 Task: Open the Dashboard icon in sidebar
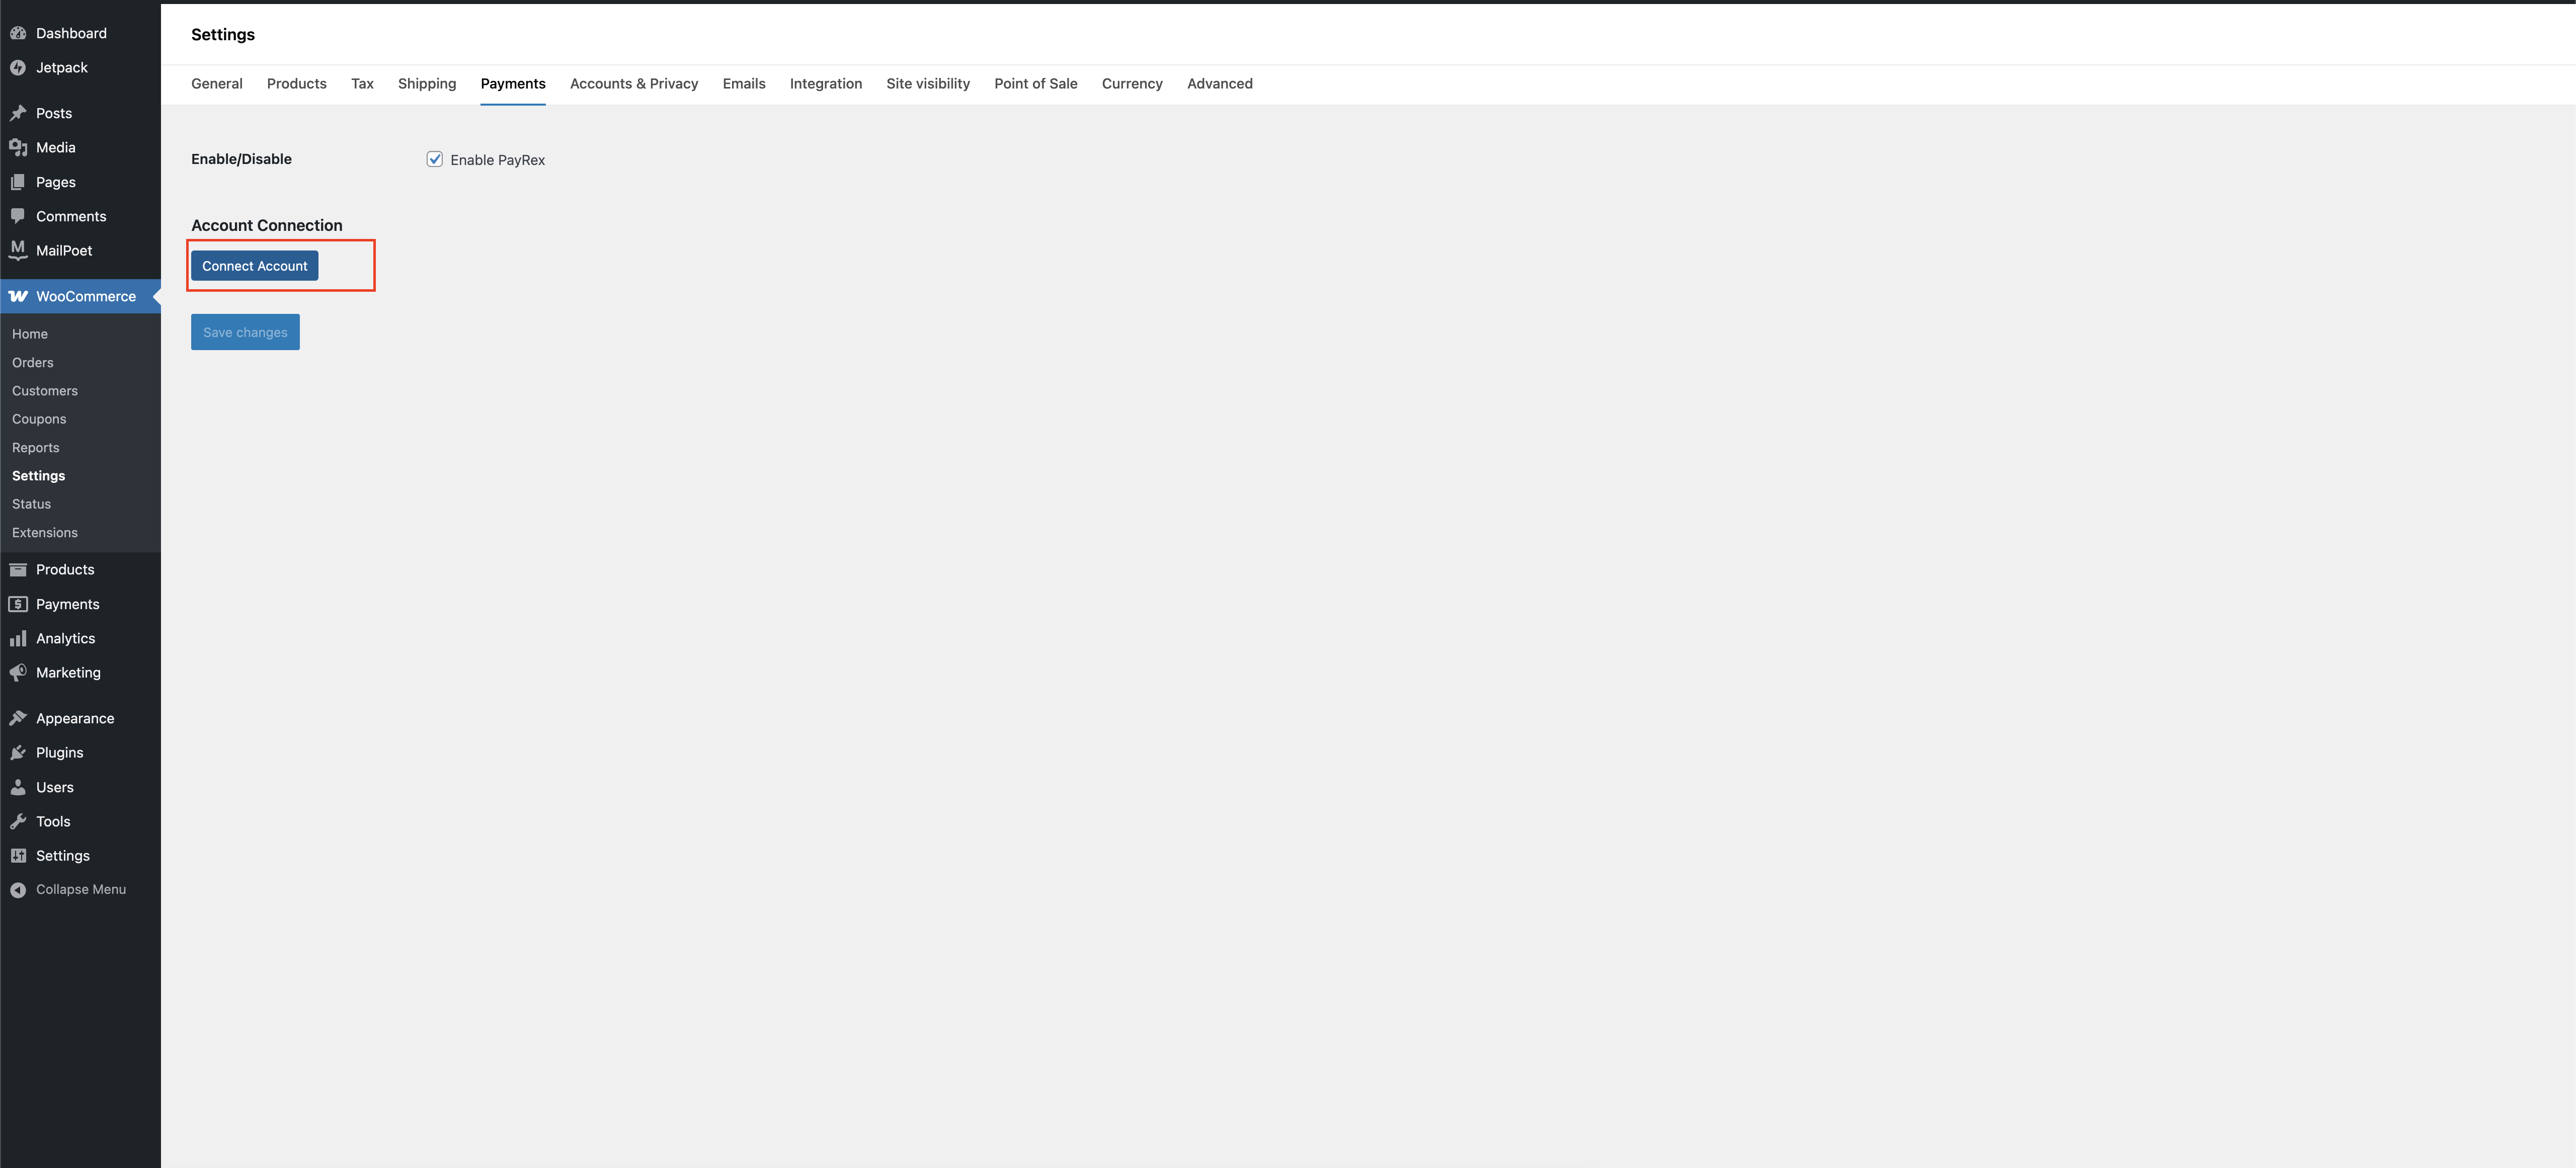19,33
